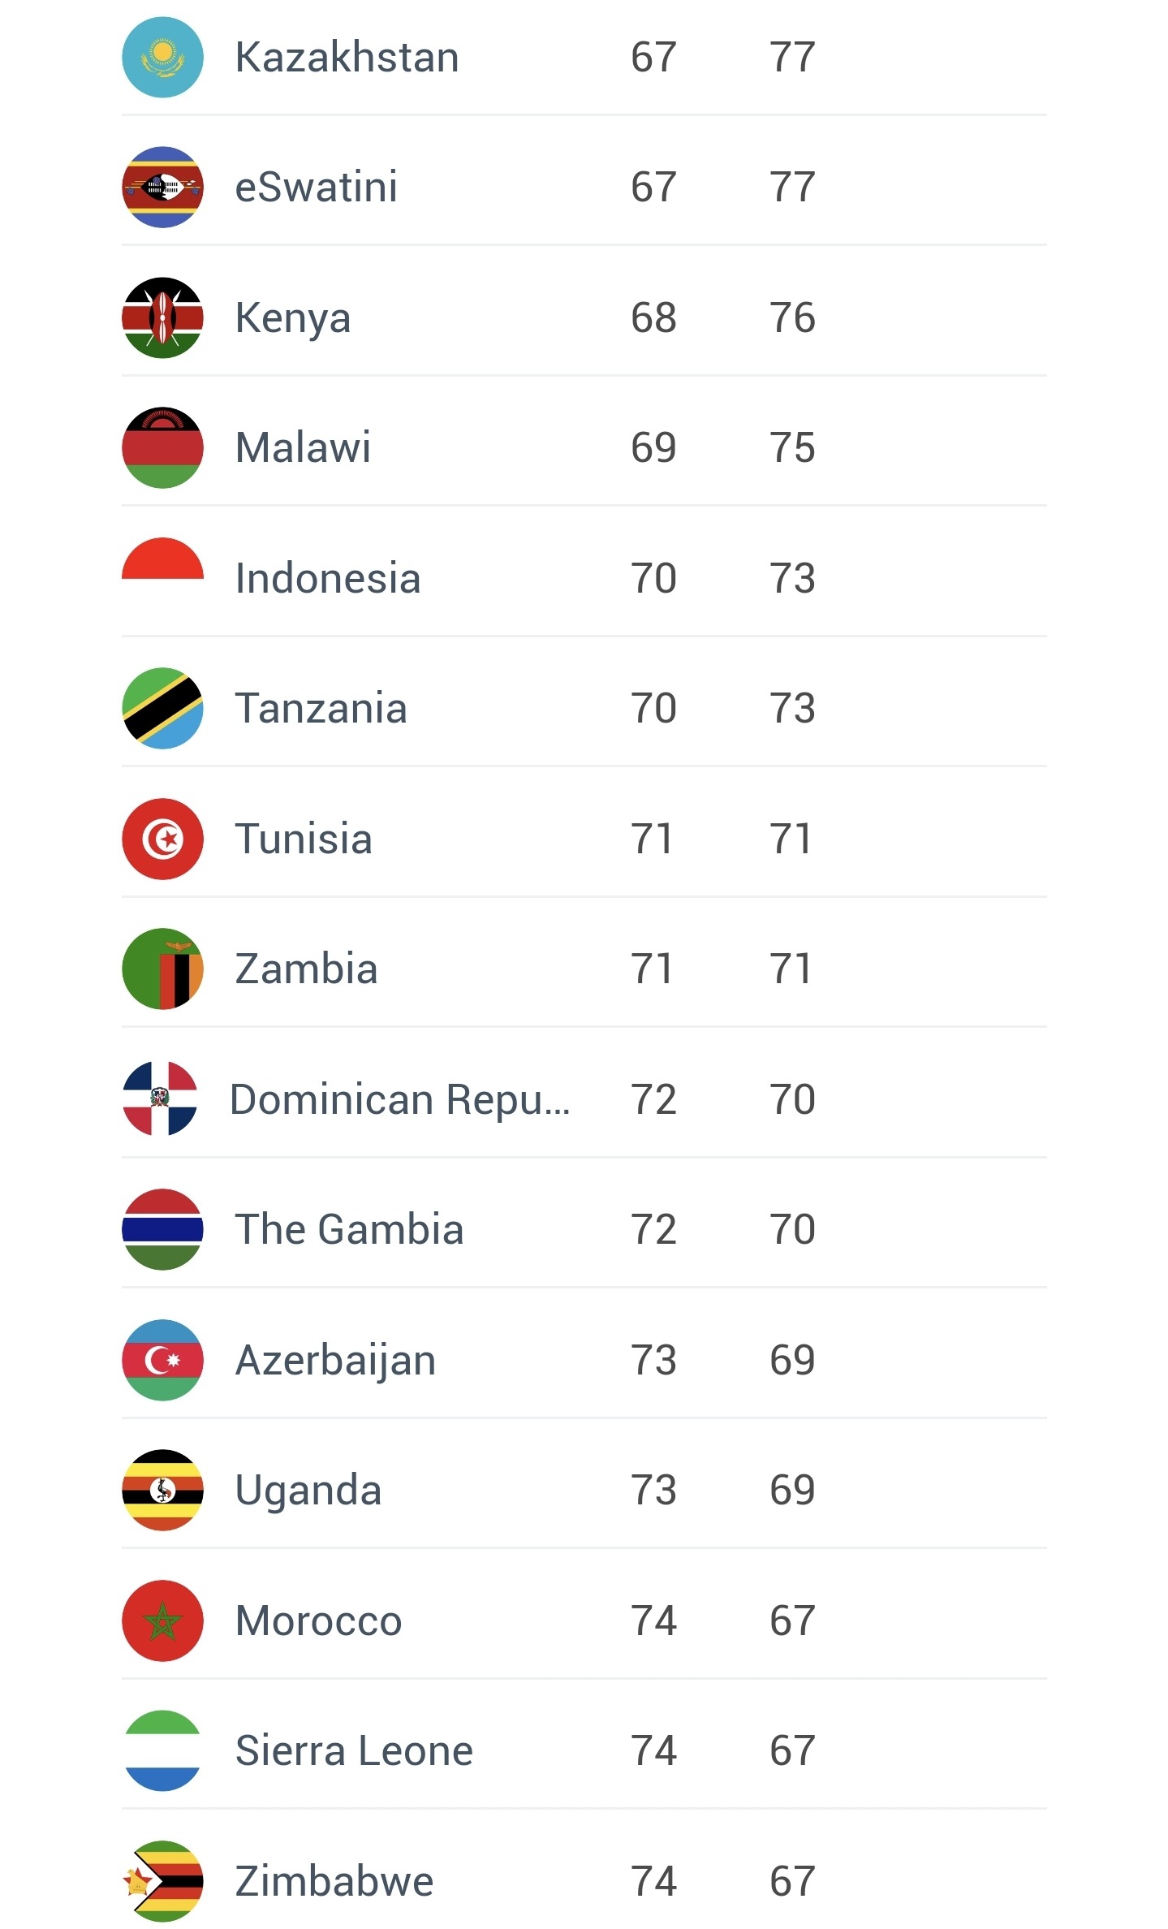
Task: Tap the Dominican Republic flag icon
Action: click(x=160, y=1098)
